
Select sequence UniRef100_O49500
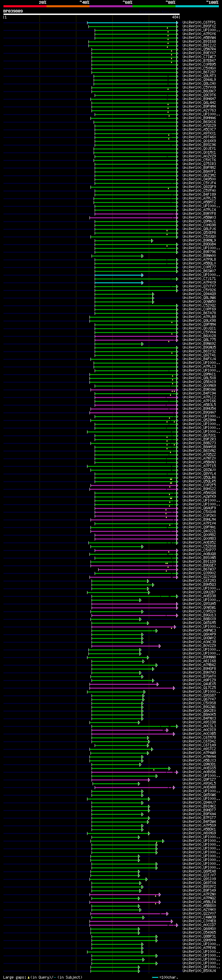(x=199, y=179)
